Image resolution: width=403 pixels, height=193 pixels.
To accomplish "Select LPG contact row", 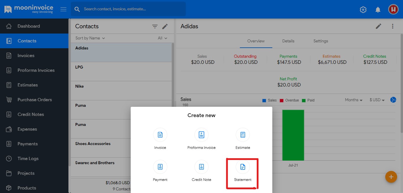I will (121, 71).
